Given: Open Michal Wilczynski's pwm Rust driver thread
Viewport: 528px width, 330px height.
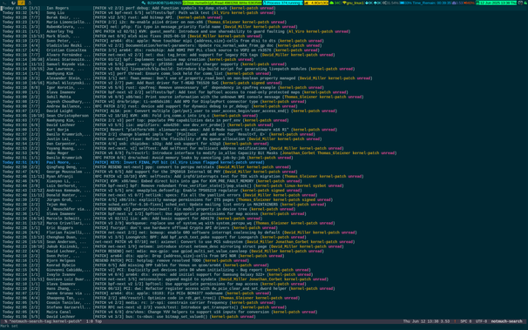Looking at the screenshot, I should click(142, 83).
